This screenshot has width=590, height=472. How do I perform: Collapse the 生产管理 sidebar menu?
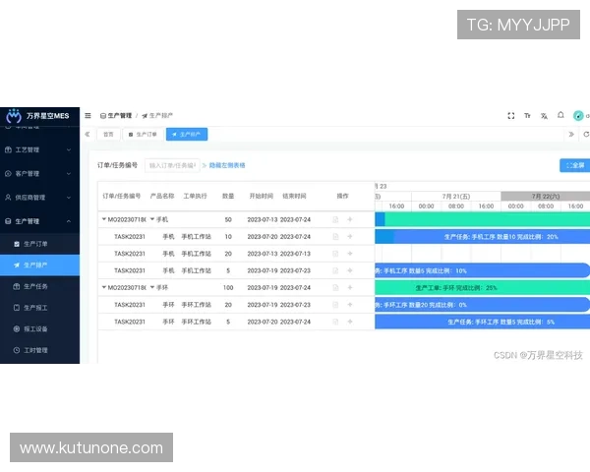point(39,221)
